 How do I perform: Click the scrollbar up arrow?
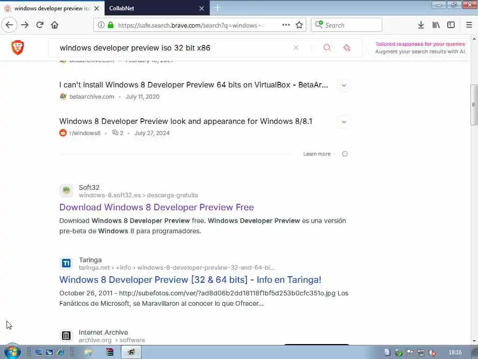[x=474, y=39]
